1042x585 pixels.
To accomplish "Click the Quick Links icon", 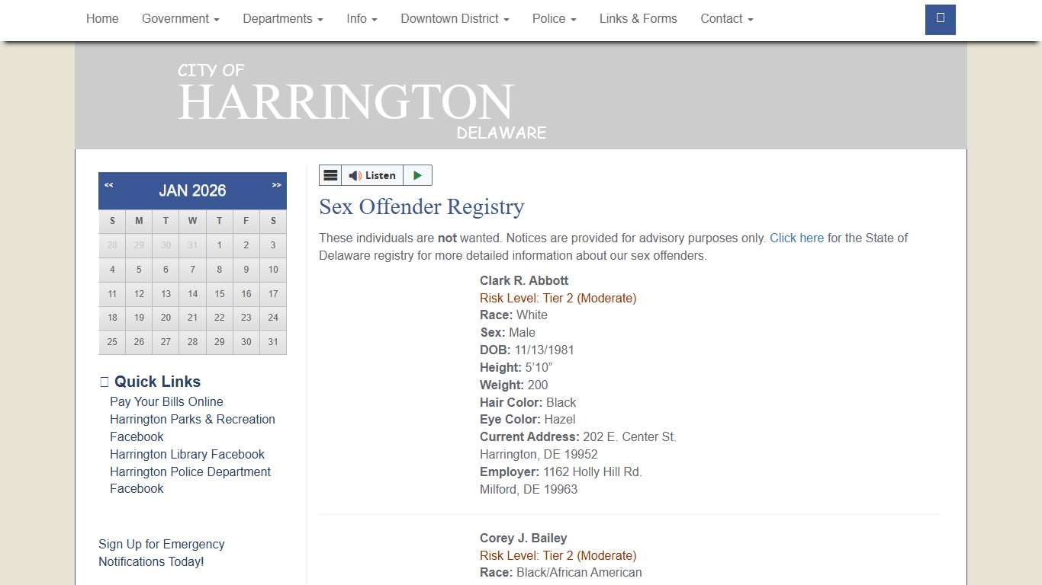I will (x=104, y=381).
